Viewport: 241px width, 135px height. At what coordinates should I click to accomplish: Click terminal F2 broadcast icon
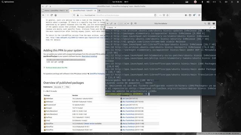(136, 23)
